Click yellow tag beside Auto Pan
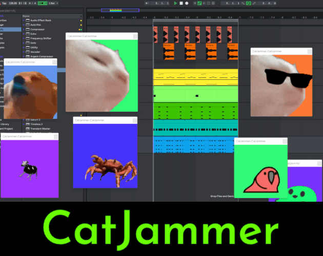This screenshot has width=323, height=256. coord(81,25)
